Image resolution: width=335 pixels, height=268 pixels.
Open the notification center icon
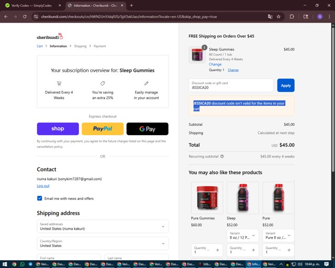(326, 264)
